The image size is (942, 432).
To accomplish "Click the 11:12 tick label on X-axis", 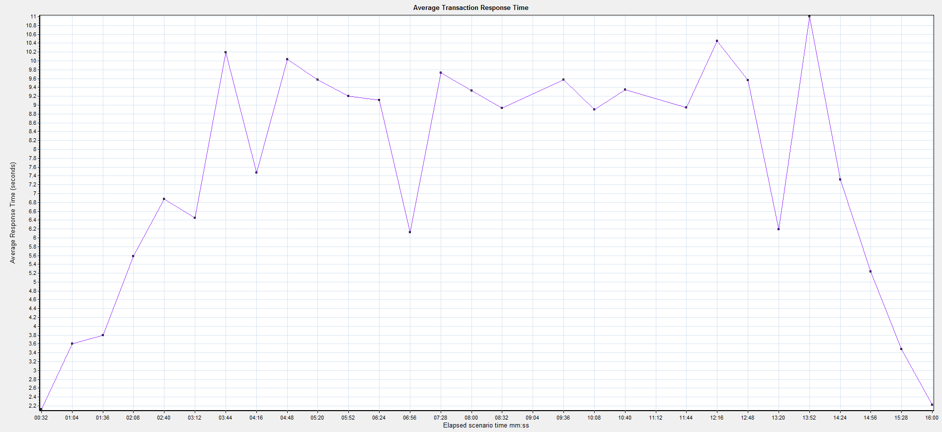I will pyautogui.click(x=655, y=418).
